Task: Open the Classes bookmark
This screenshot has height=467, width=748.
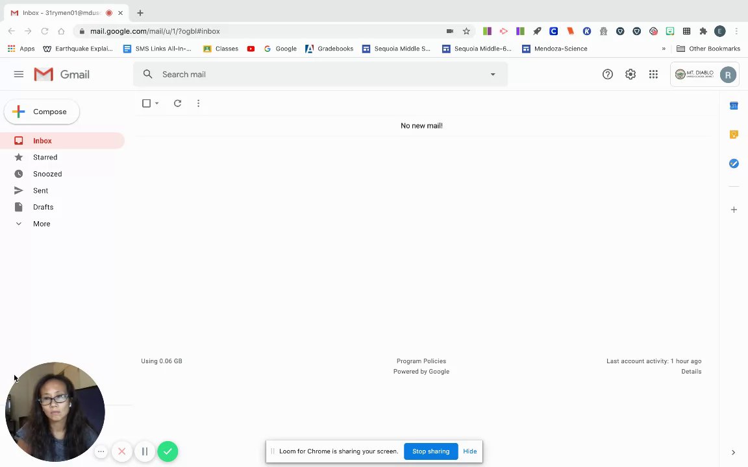Action: point(220,49)
